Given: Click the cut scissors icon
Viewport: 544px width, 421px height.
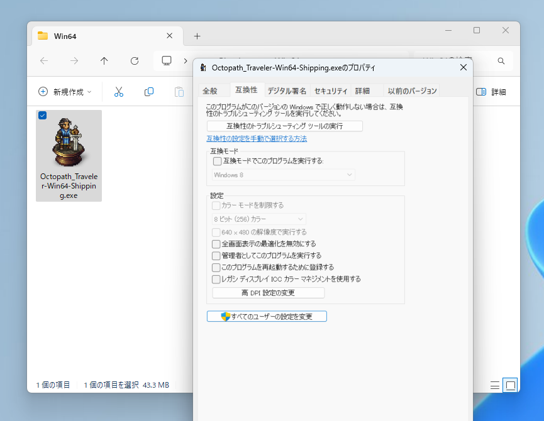Looking at the screenshot, I should coord(119,92).
